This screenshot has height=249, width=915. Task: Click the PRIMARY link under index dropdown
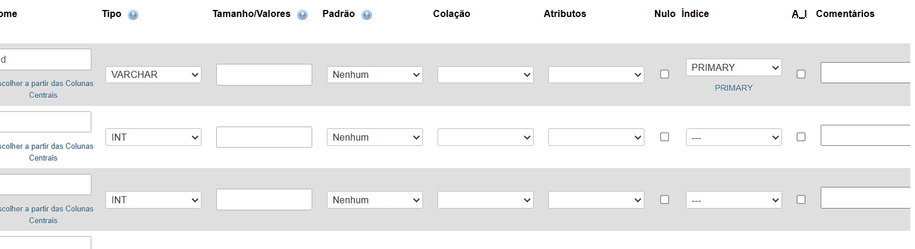733,88
